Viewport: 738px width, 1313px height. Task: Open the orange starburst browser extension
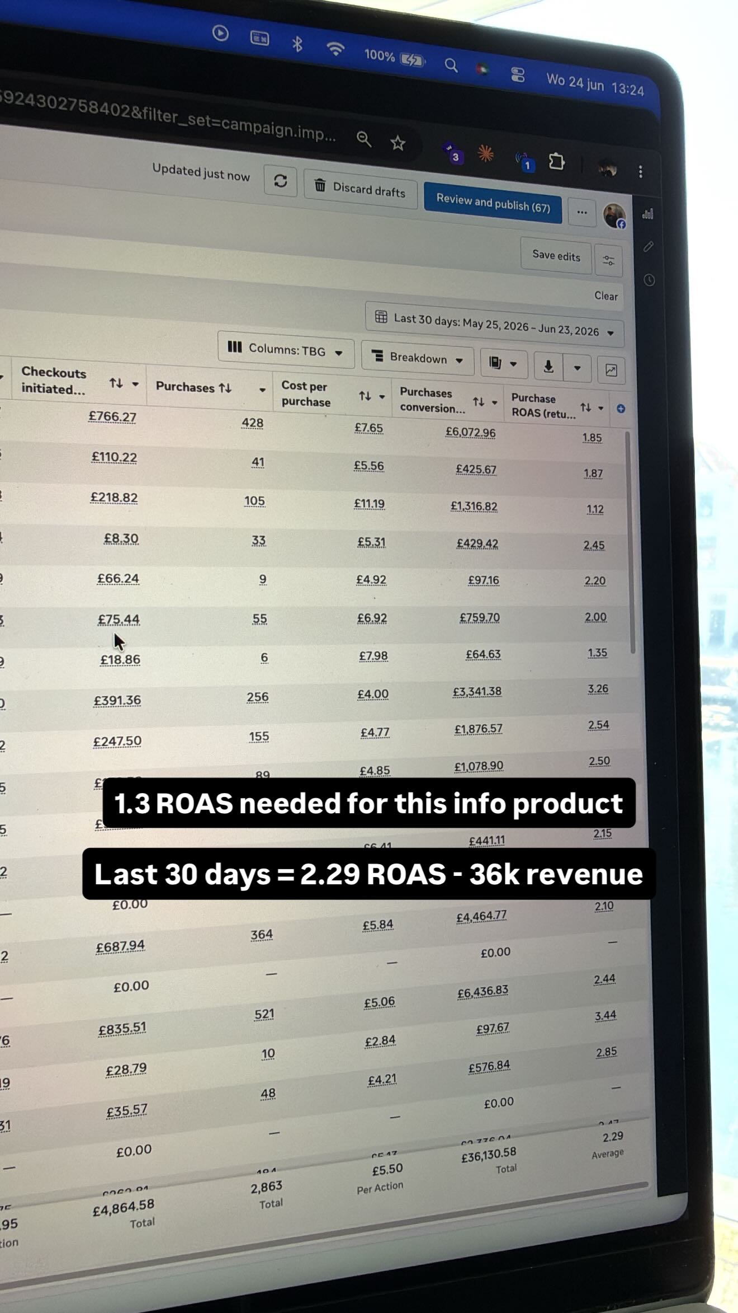click(x=485, y=153)
